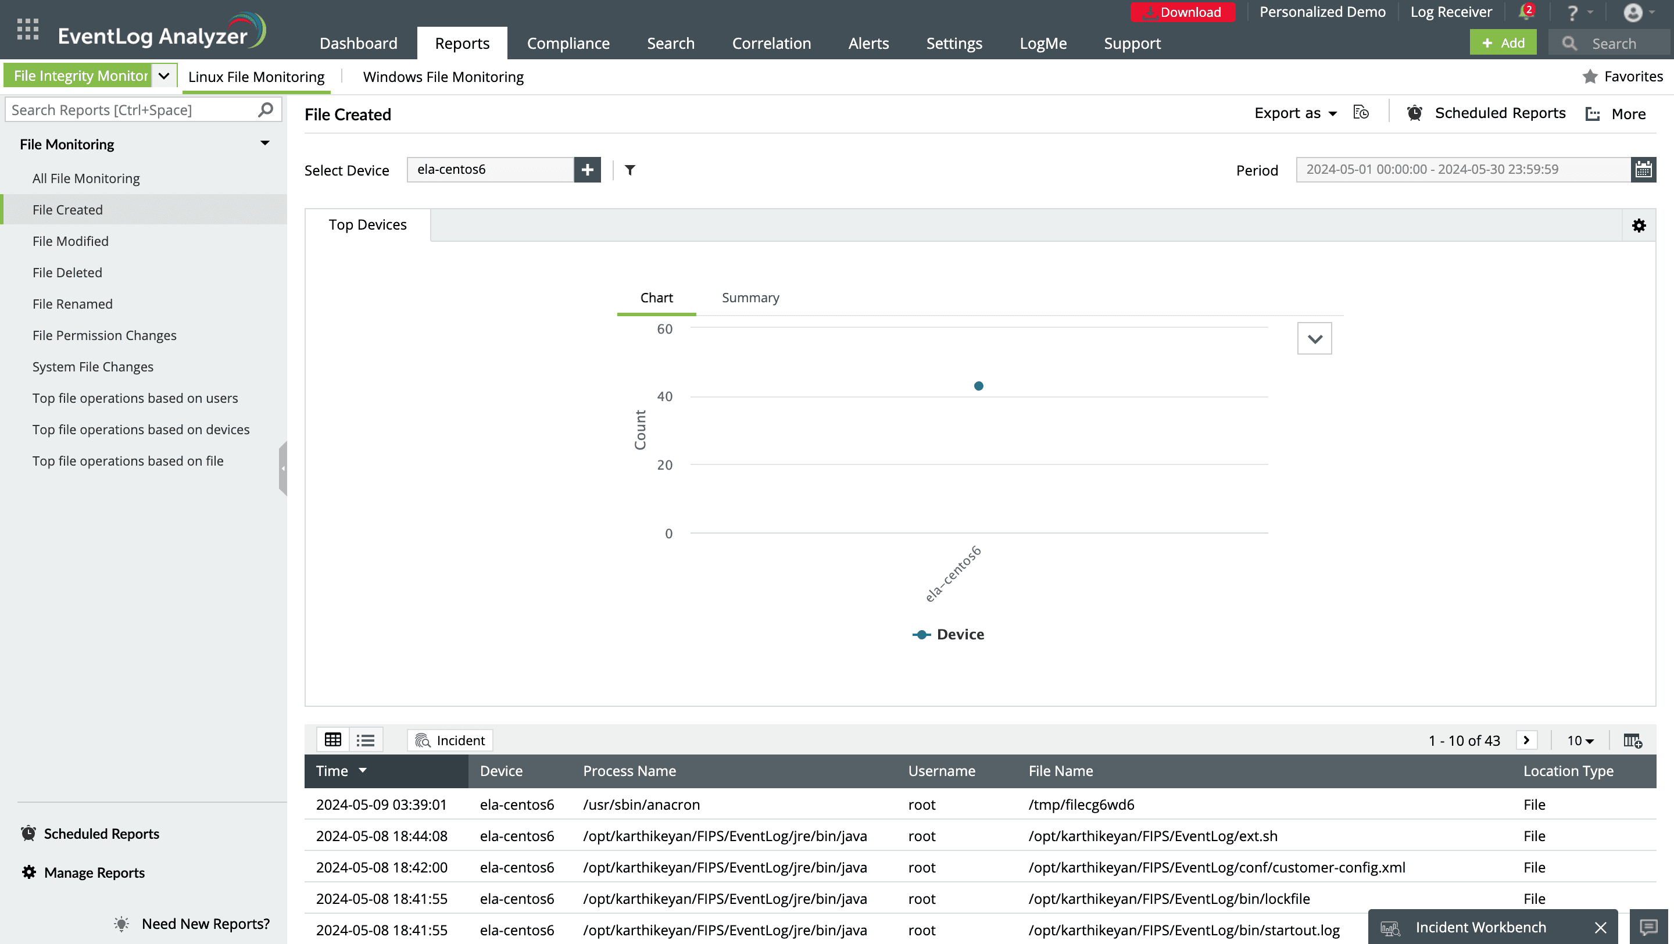Click the Export as icon button
This screenshot has width=1674, height=944.
point(1361,113)
